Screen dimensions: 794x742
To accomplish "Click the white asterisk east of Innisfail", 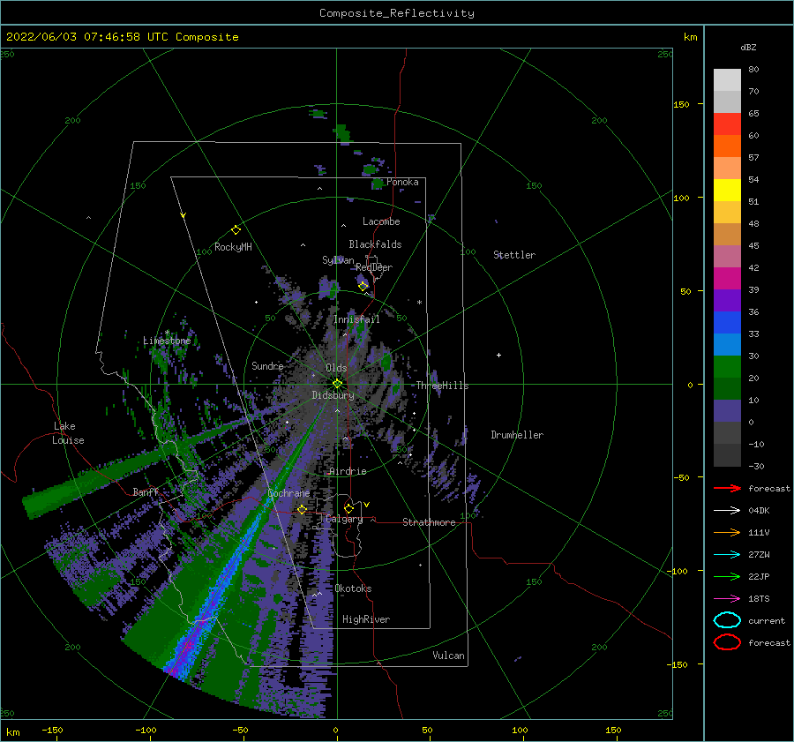I will (x=419, y=303).
